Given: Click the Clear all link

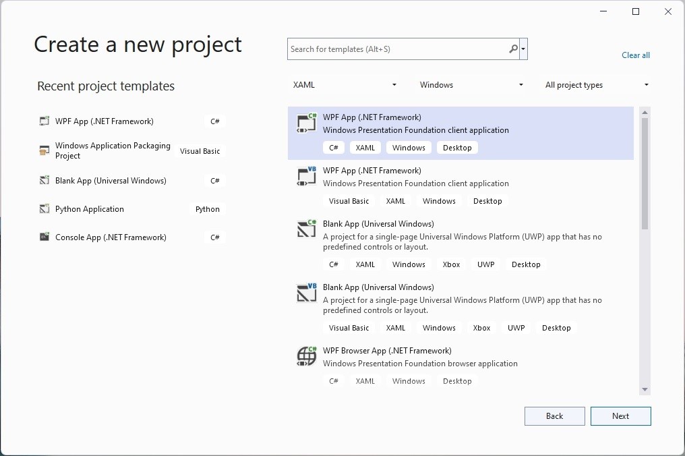Looking at the screenshot, I should pyautogui.click(x=636, y=55).
